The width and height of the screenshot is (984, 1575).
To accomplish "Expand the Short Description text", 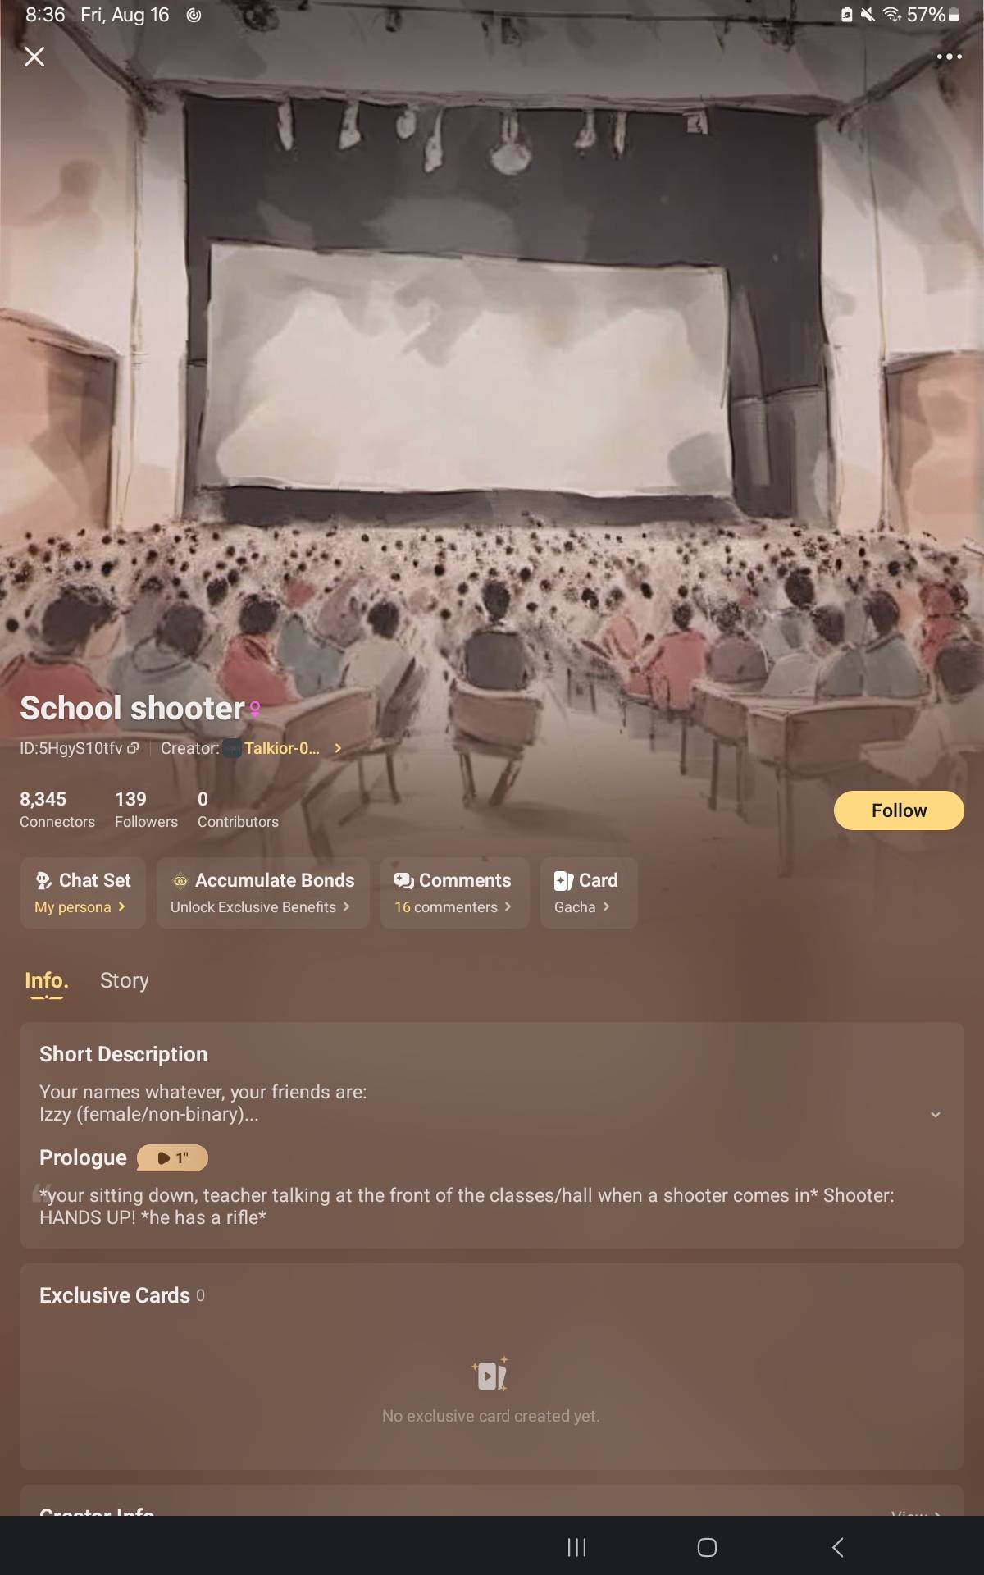I will click(x=935, y=1114).
